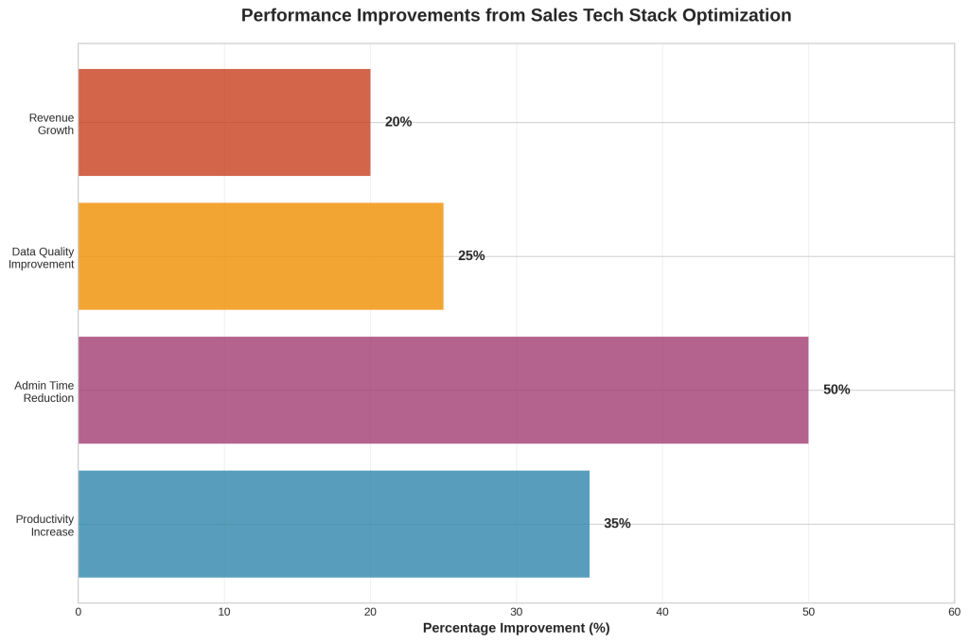This screenshot has height=643, width=969.
Task: Click the chart title text
Action: [x=516, y=15]
